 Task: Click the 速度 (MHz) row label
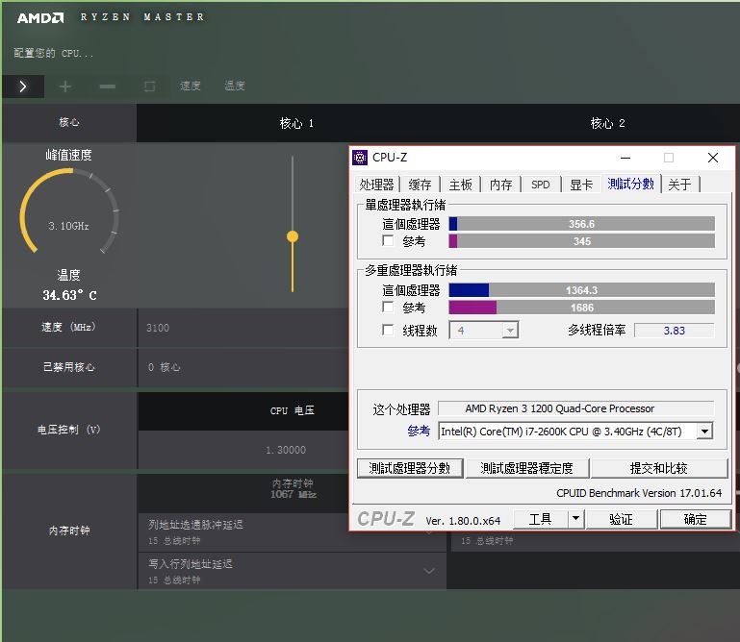tap(69, 327)
